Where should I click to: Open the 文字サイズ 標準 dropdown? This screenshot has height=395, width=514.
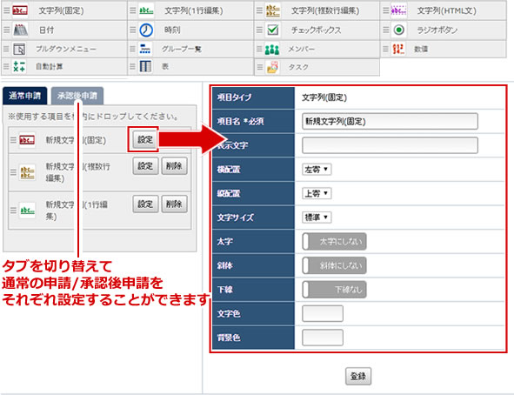pyautogui.click(x=317, y=218)
